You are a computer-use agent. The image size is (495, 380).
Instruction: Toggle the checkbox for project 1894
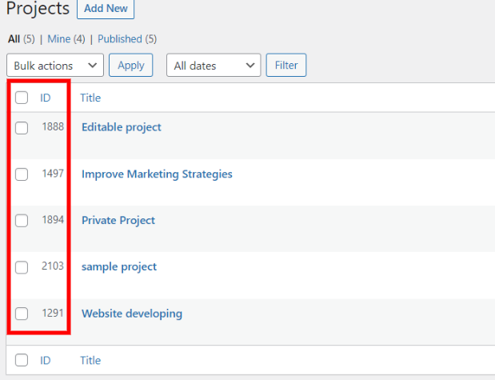22,221
